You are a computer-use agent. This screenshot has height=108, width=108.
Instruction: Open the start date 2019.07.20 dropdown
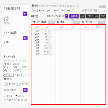pyautogui.click(x=8, y=75)
